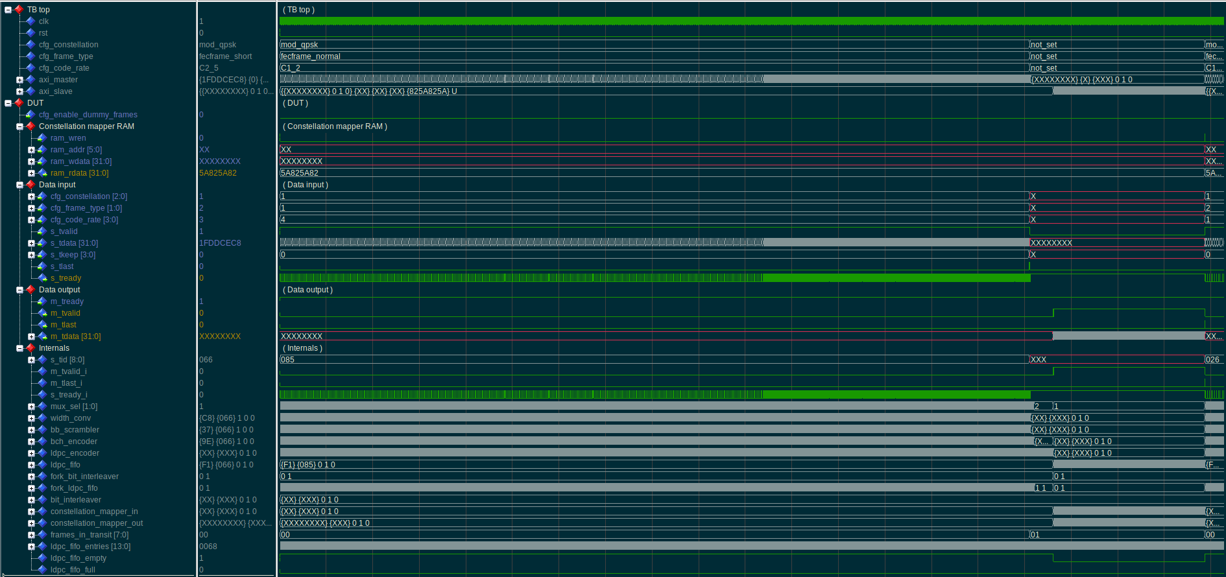Click the red TB top group icon
This screenshot has height=577, width=1226.
pos(19,10)
